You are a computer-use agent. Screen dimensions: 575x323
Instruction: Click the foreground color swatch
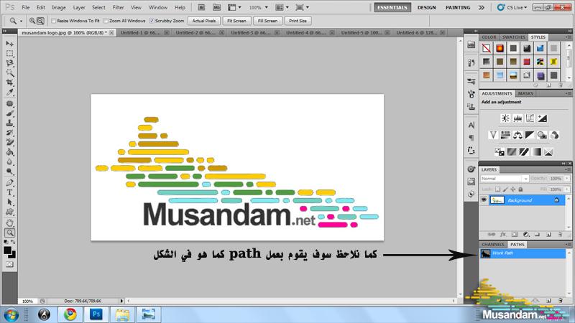(x=7, y=250)
